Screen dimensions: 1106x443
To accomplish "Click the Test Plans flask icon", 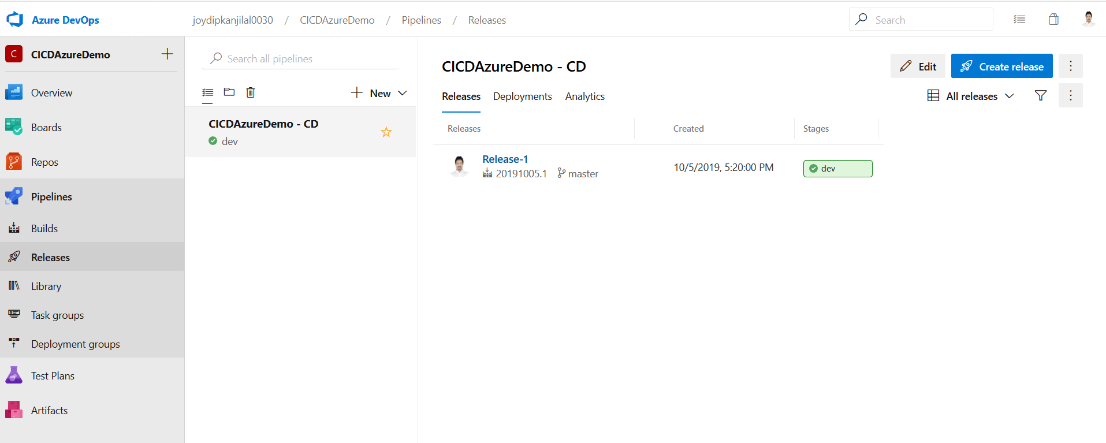I will (x=14, y=375).
